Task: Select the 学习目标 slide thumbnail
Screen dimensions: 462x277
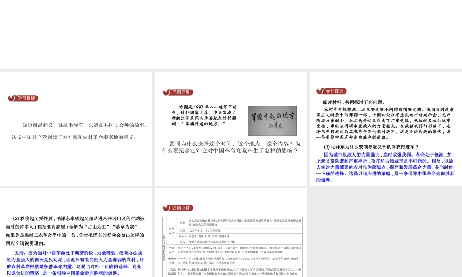Action: pyautogui.click(x=76, y=128)
